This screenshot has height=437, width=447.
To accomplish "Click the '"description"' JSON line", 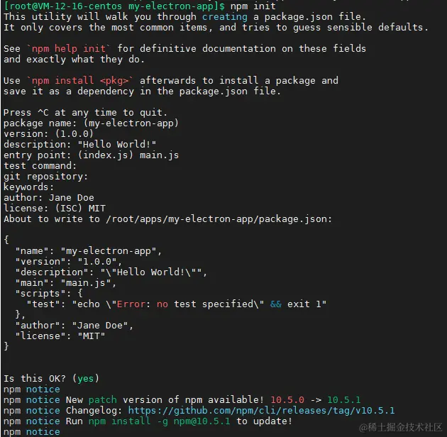I will click(x=111, y=272).
